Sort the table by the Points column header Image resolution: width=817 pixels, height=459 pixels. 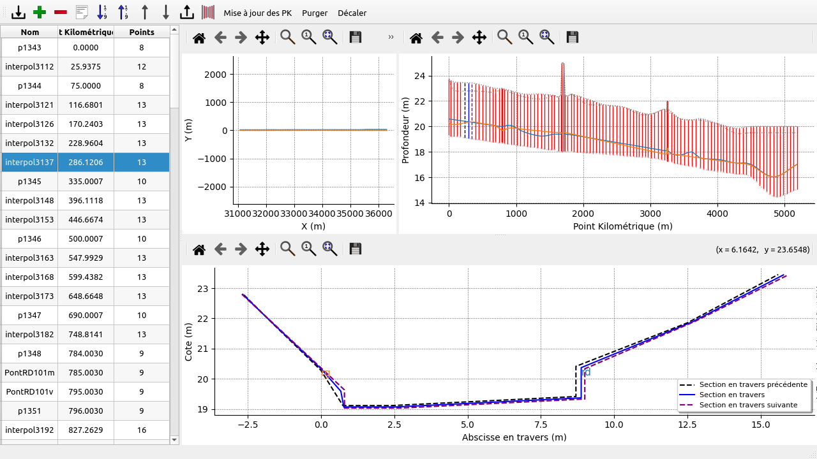point(141,32)
